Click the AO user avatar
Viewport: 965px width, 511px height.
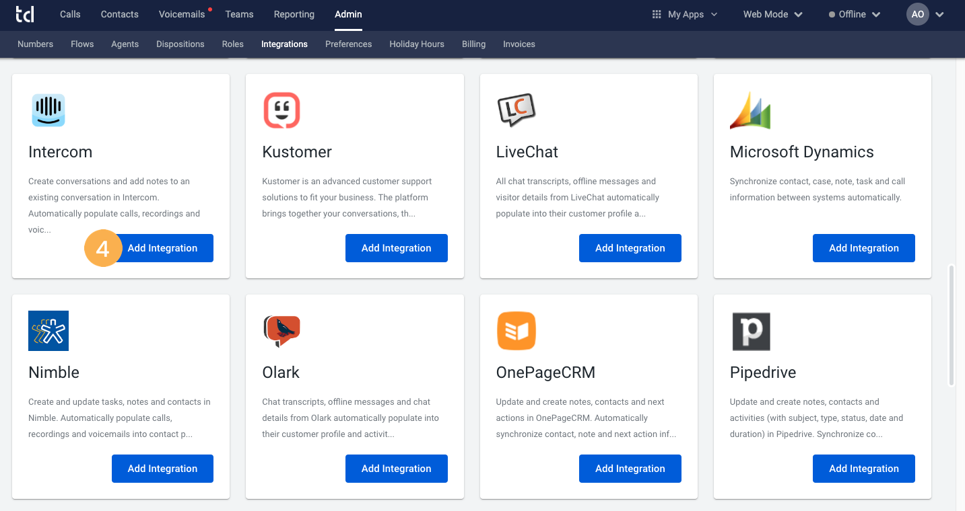[918, 14]
